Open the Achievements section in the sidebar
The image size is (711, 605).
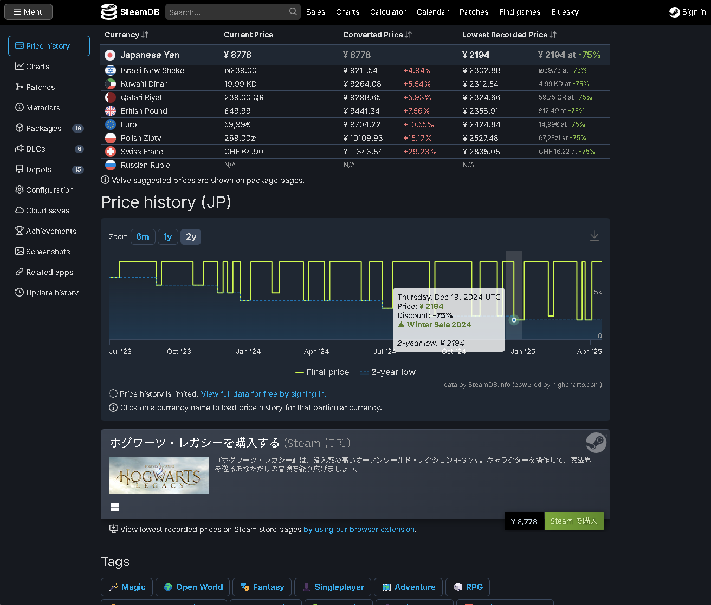(x=51, y=231)
